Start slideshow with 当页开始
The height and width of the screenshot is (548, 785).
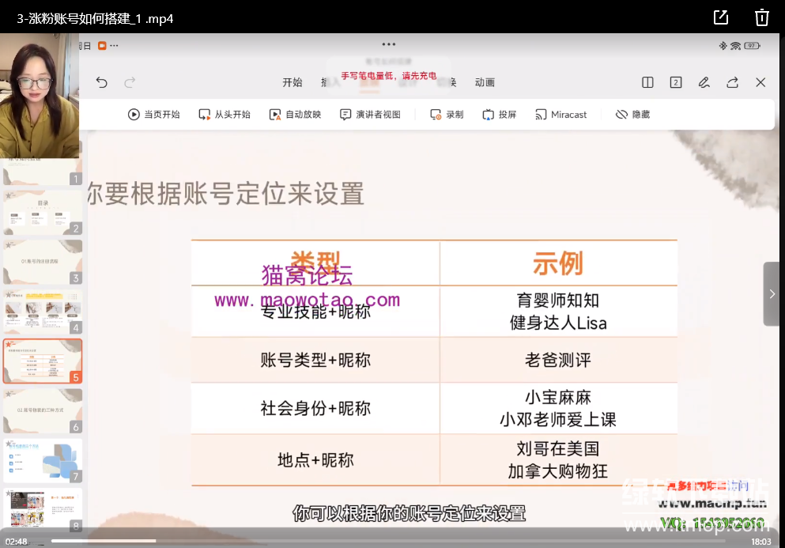coord(153,115)
